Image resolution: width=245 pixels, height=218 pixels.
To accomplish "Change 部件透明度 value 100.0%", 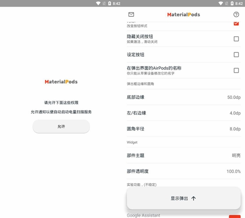I will click(x=234, y=171).
